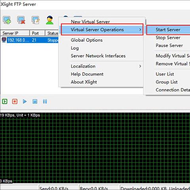Screen dimensions: 190x190
Task: Open User List from submenu
Action: pyautogui.click(x=165, y=74)
